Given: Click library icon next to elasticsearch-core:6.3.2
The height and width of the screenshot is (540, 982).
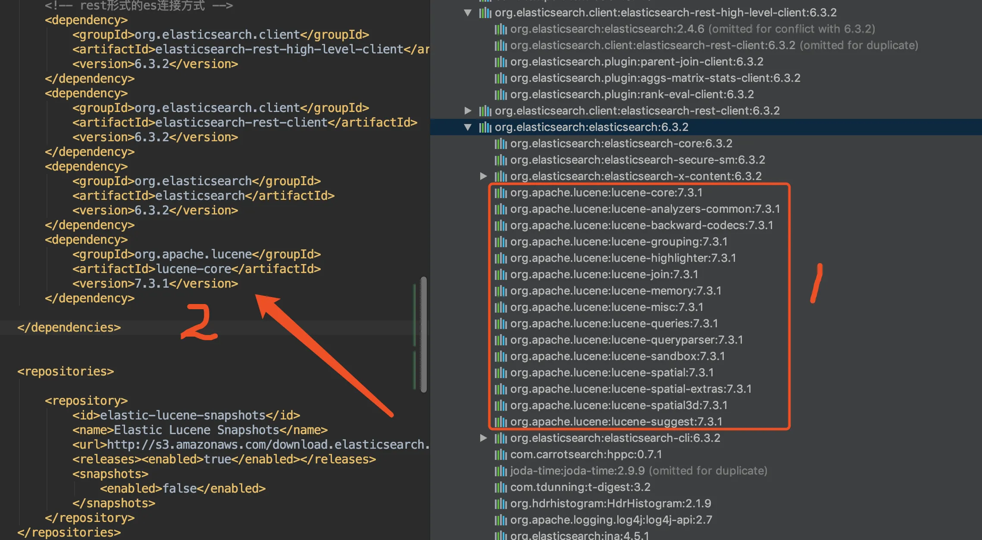Looking at the screenshot, I should point(500,143).
